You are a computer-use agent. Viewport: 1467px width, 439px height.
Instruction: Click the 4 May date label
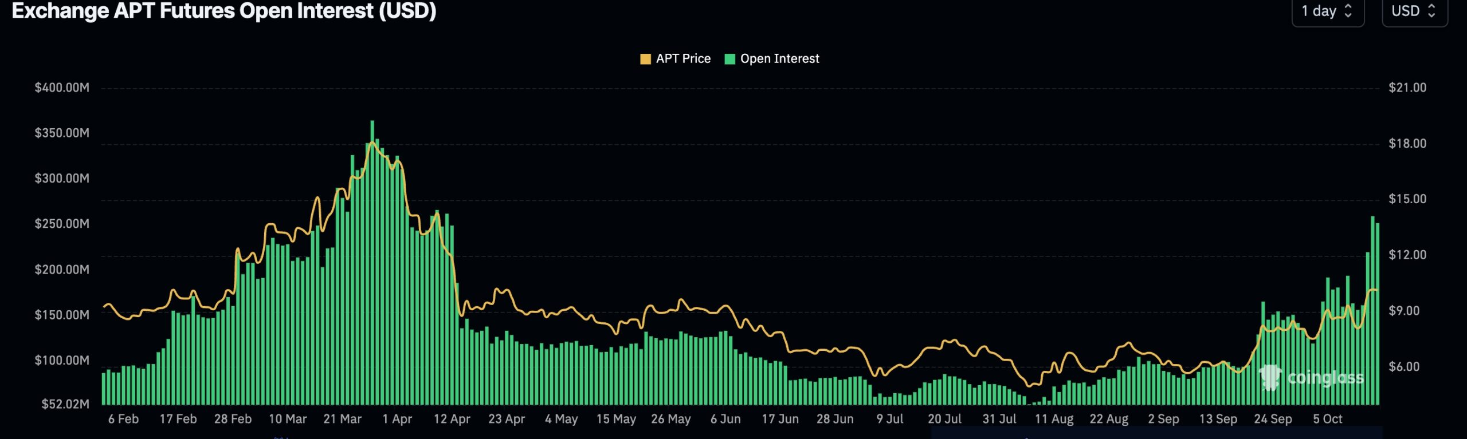(562, 419)
